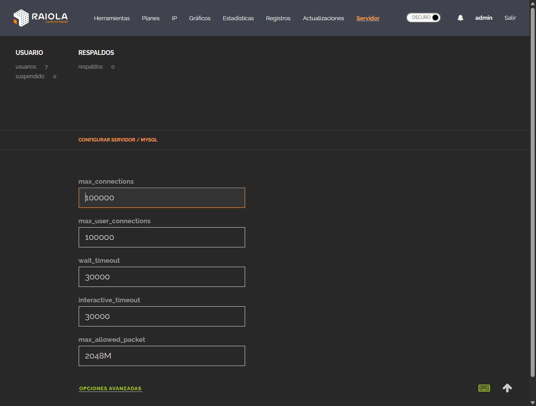Focus the interactive_timeout input field
536x406 pixels.
pos(162,316)
